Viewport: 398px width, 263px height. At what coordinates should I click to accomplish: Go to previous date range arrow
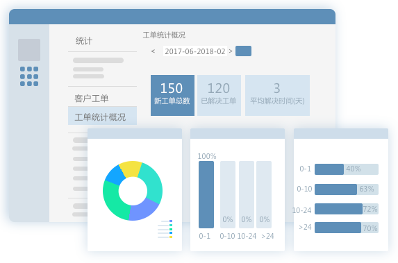point(153,51)
